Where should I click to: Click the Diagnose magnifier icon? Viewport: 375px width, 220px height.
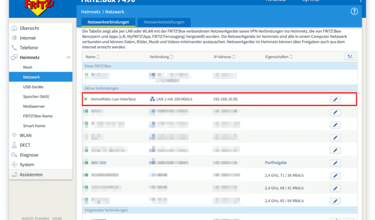click(x=14, y=155)
